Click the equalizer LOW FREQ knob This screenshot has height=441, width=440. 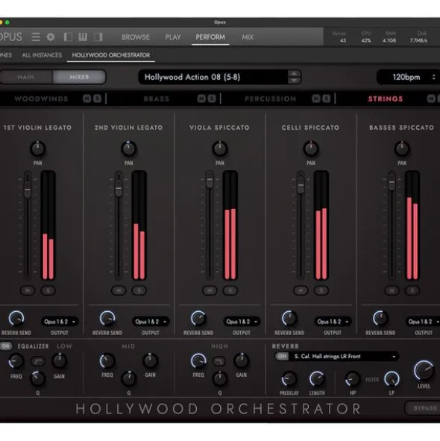pyautogui.click(x=16, y=361)
